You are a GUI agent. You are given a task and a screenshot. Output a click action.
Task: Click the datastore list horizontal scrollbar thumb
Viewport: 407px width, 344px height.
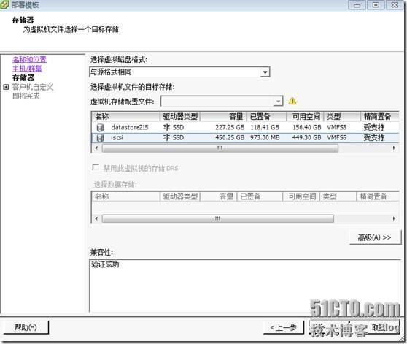(x=220, y=148)
